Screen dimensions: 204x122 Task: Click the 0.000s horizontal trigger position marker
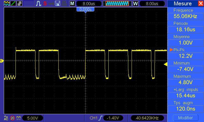[85, 9]
